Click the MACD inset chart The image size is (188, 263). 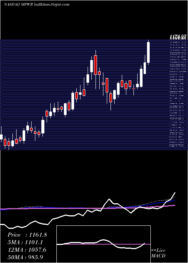point(103,244)
